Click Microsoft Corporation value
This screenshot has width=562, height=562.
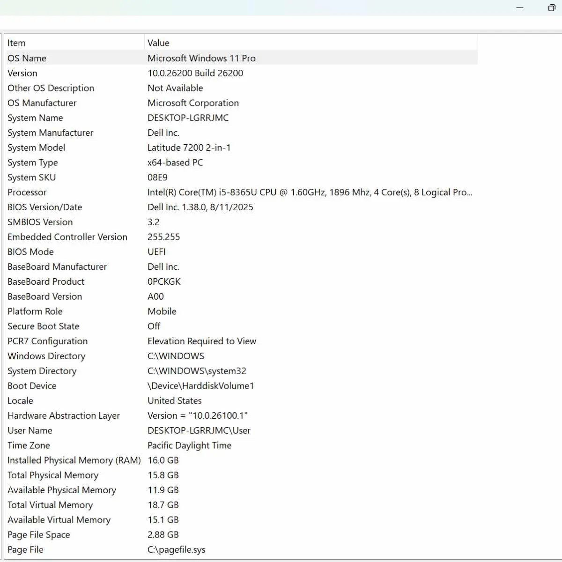click(x=193, y=103)
